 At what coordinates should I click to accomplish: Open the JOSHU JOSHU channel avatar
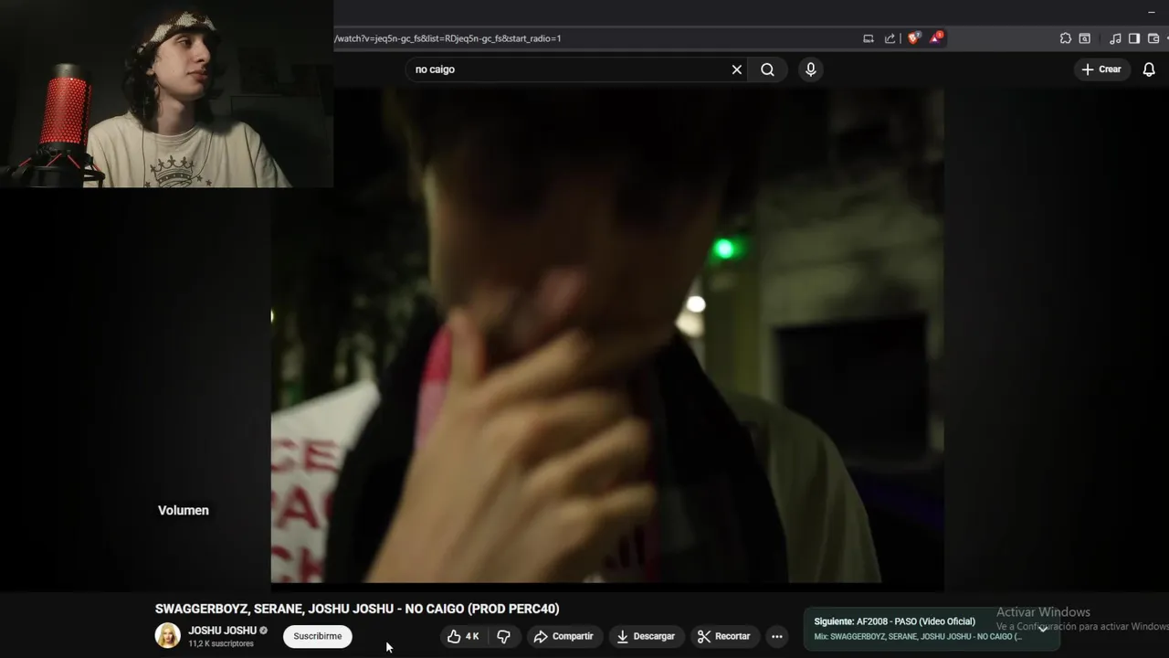[168, 636]
